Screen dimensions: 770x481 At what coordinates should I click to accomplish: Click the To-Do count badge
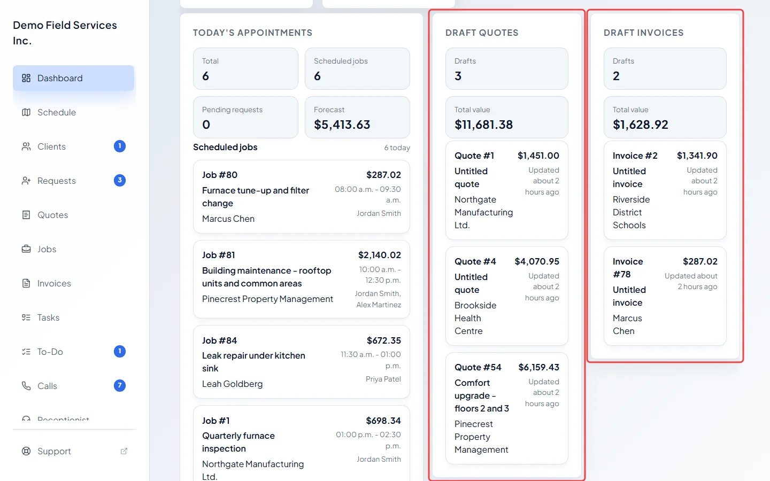tap(120, 351)
